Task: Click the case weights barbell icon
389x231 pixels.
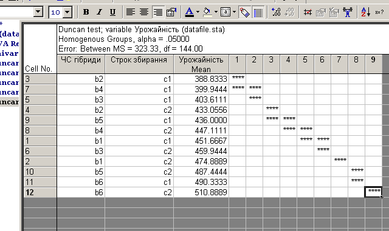Action: coord(348,12)
